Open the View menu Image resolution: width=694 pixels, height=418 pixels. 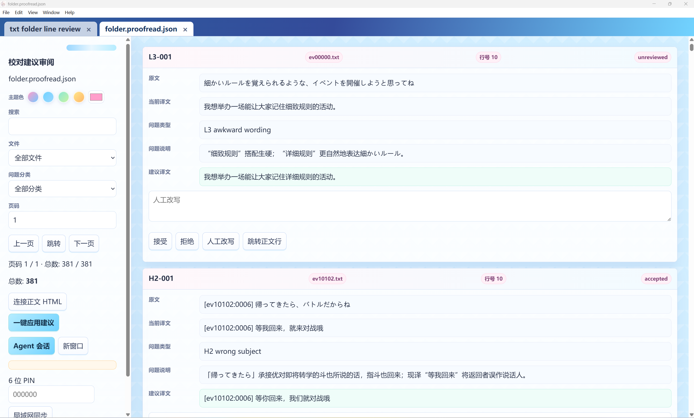click(33, 12)
